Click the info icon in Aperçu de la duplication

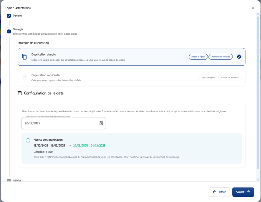click(x=28, y=141)
